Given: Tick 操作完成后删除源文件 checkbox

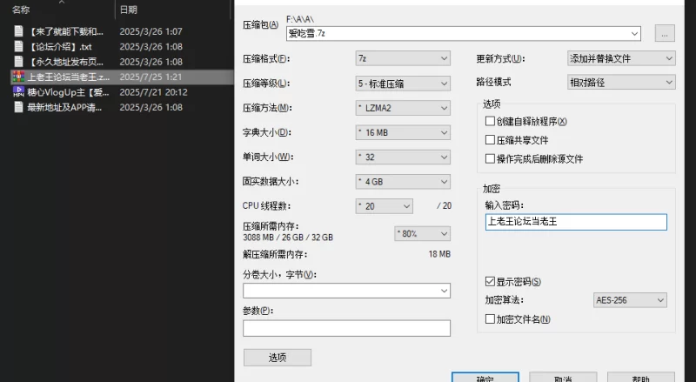Looking at the screenshot, I should click(490, 158).
